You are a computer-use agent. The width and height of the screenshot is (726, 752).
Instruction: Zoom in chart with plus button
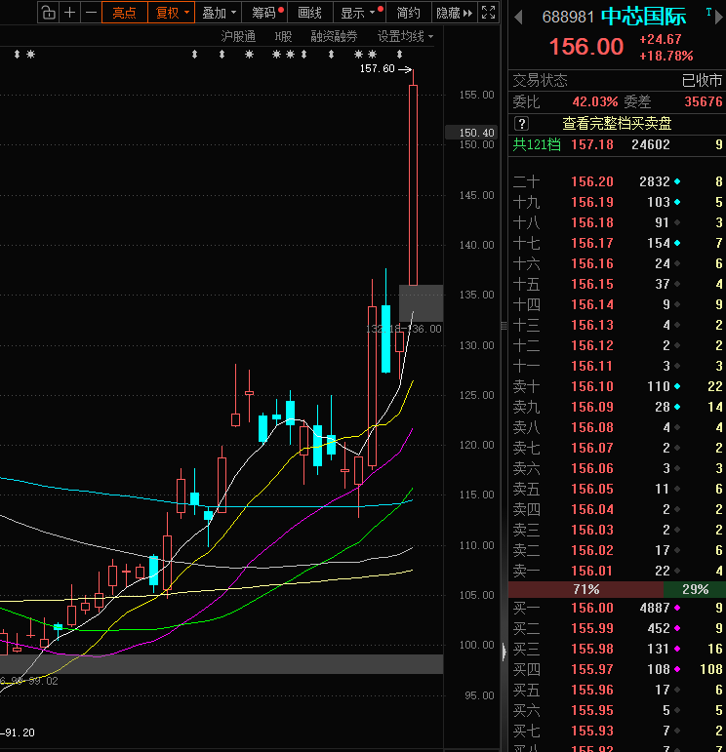(69, 13)
